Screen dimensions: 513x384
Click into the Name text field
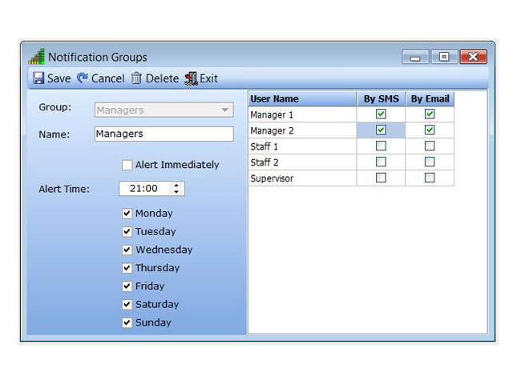tap(164, 134)
